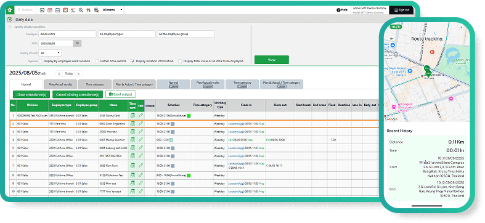Edit row of 5555 Mint test
This screenshot has height=223, width=485.
[141, 184]
